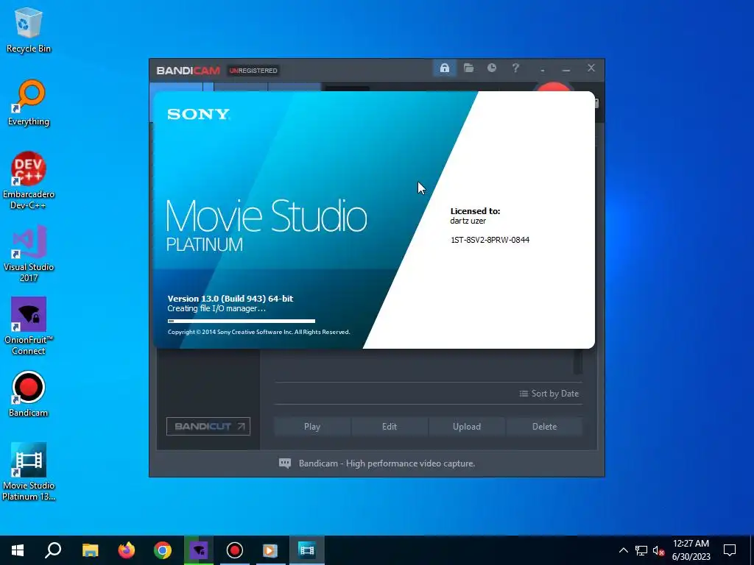
Task: Click the clock scheduler icon in Bandicam
Action: 491,68
